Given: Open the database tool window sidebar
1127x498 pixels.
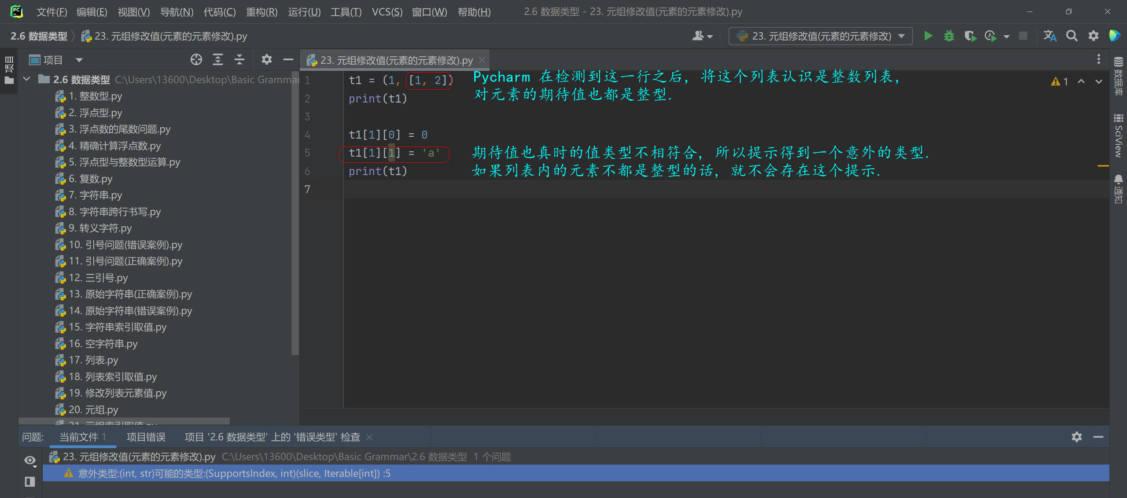Looking at the screenshot, I should coord(1119,77).
